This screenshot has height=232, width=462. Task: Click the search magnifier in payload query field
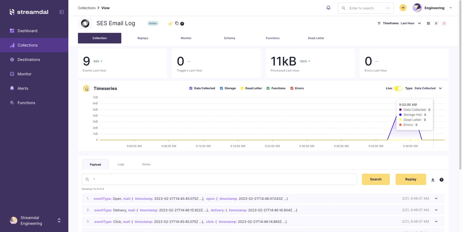[87, 179]
